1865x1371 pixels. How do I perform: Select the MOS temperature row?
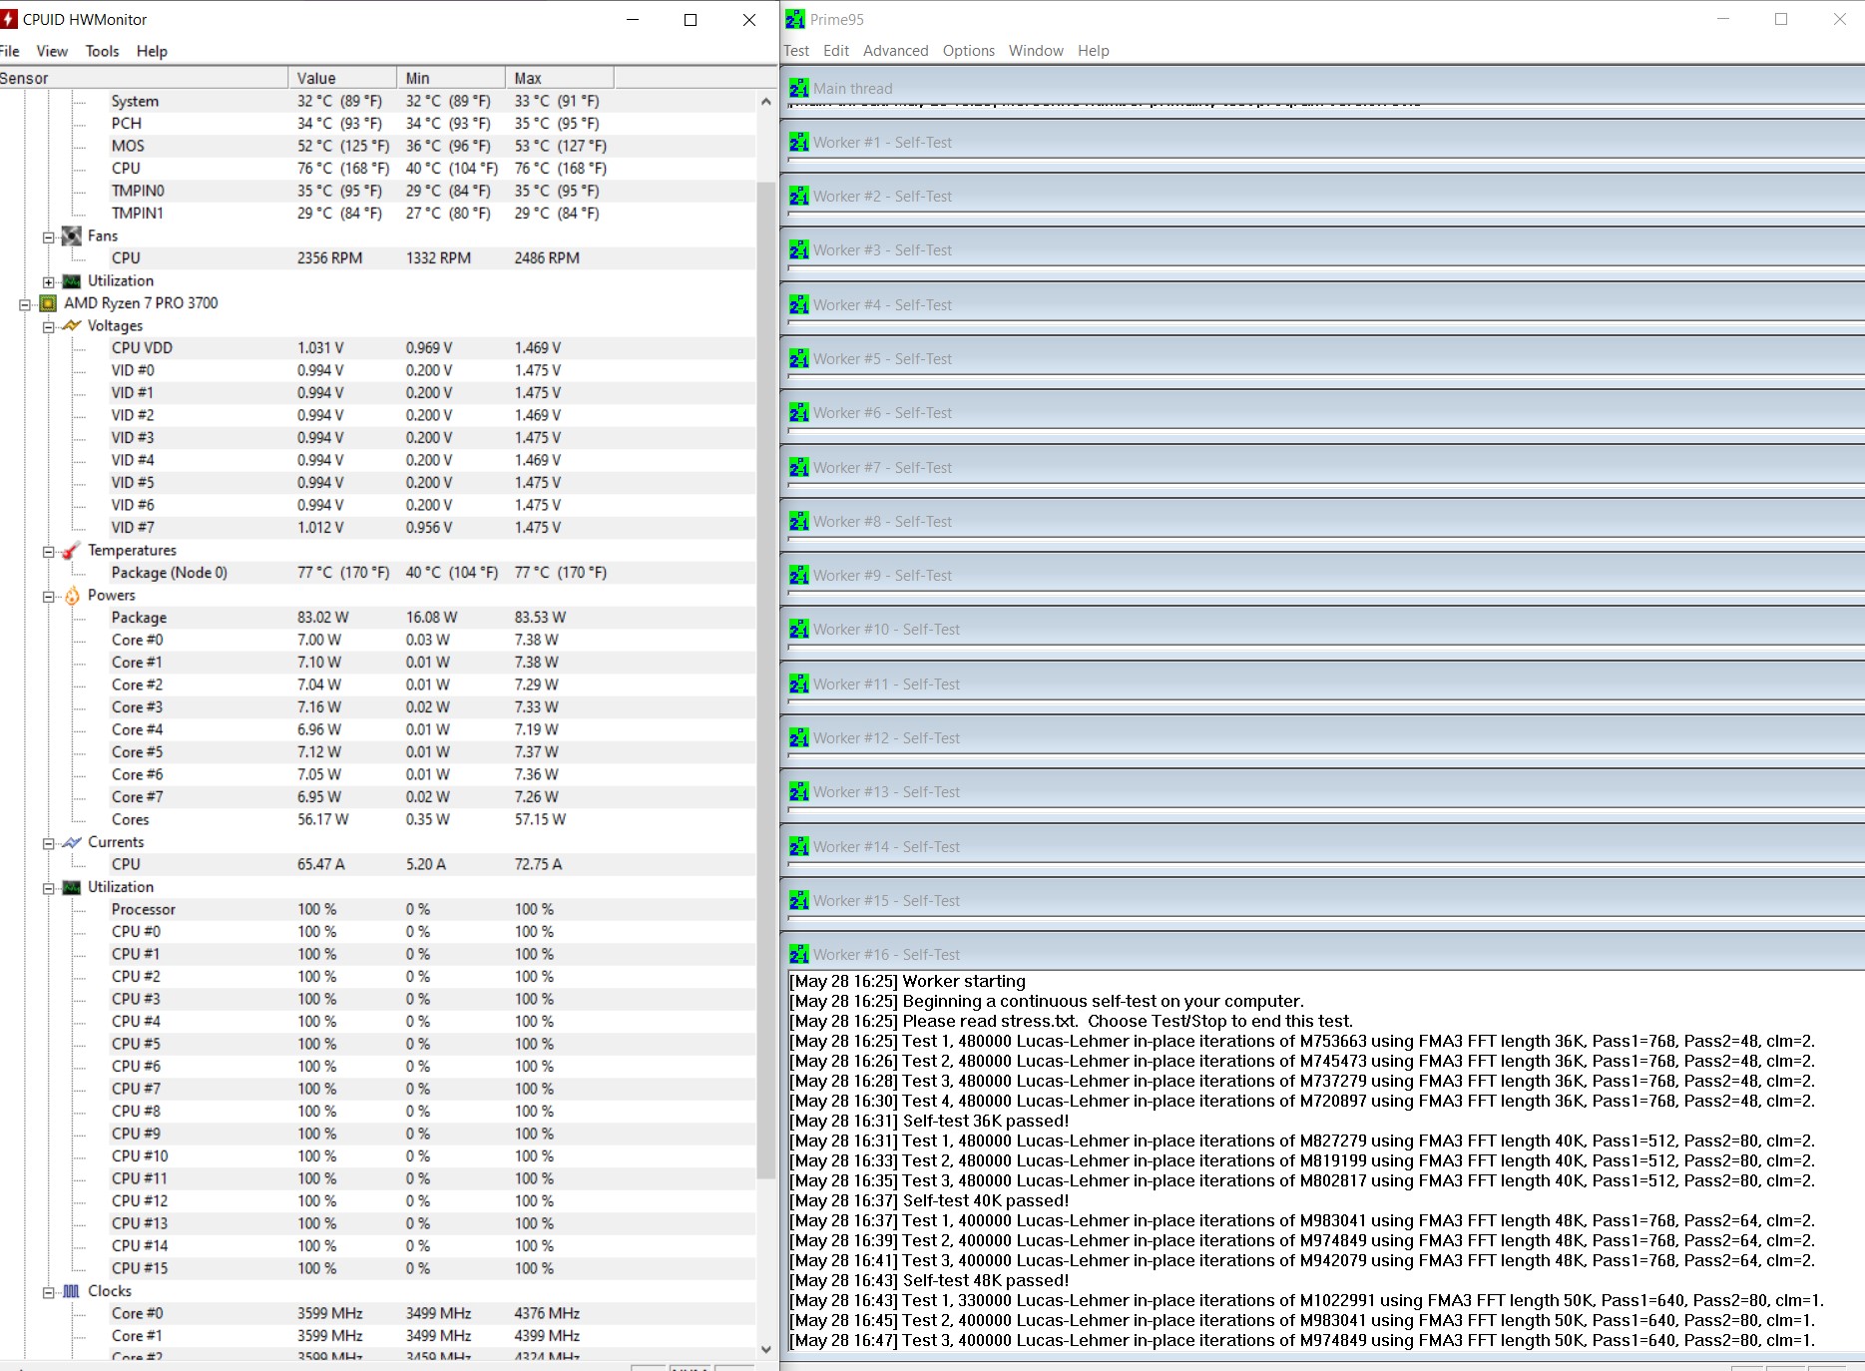(x=378, y=146)
